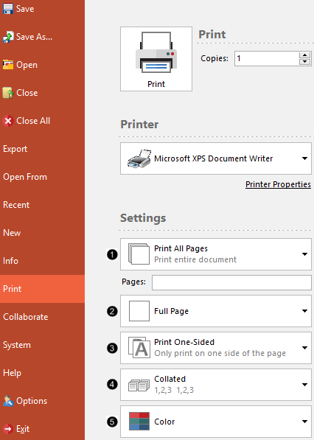
Task: Select Open From in the sidebar
Action: click(42, 177)
